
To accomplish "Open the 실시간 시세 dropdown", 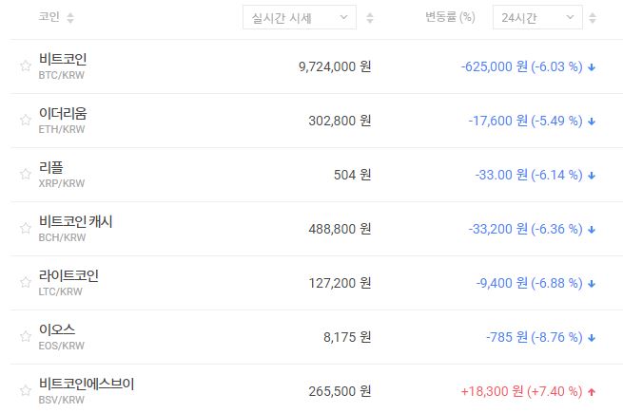I will [299, 18].
